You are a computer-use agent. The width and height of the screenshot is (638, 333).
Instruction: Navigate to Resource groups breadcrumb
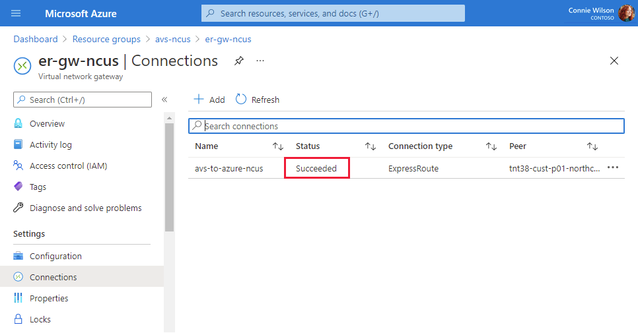(x=106, y=39)
